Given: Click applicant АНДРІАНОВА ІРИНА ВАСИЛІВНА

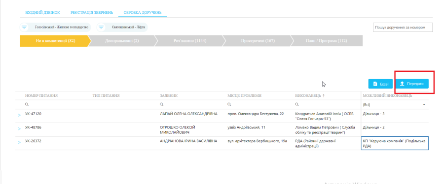Looking at the screenshot, I should click(x=188, y=141).
